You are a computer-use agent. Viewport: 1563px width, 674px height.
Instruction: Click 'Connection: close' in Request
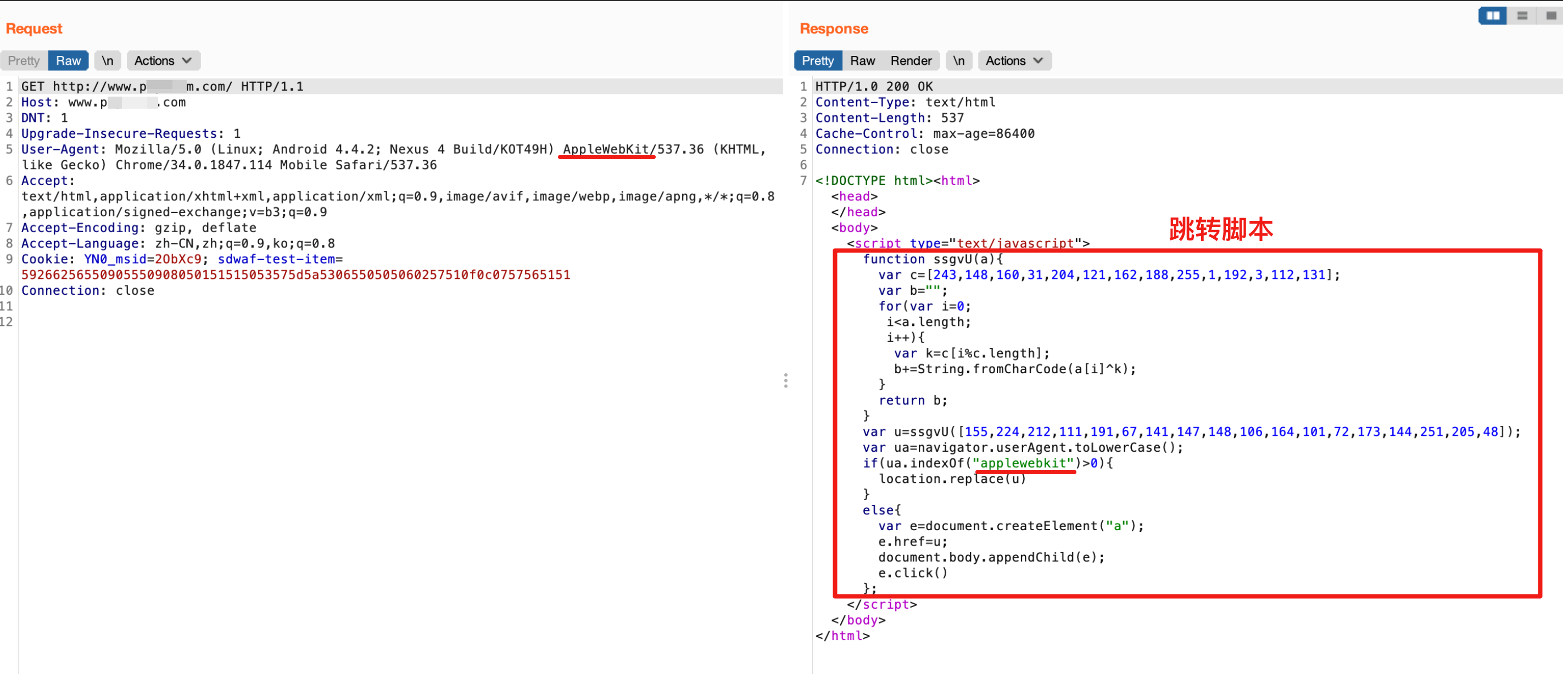coord(88,290)
